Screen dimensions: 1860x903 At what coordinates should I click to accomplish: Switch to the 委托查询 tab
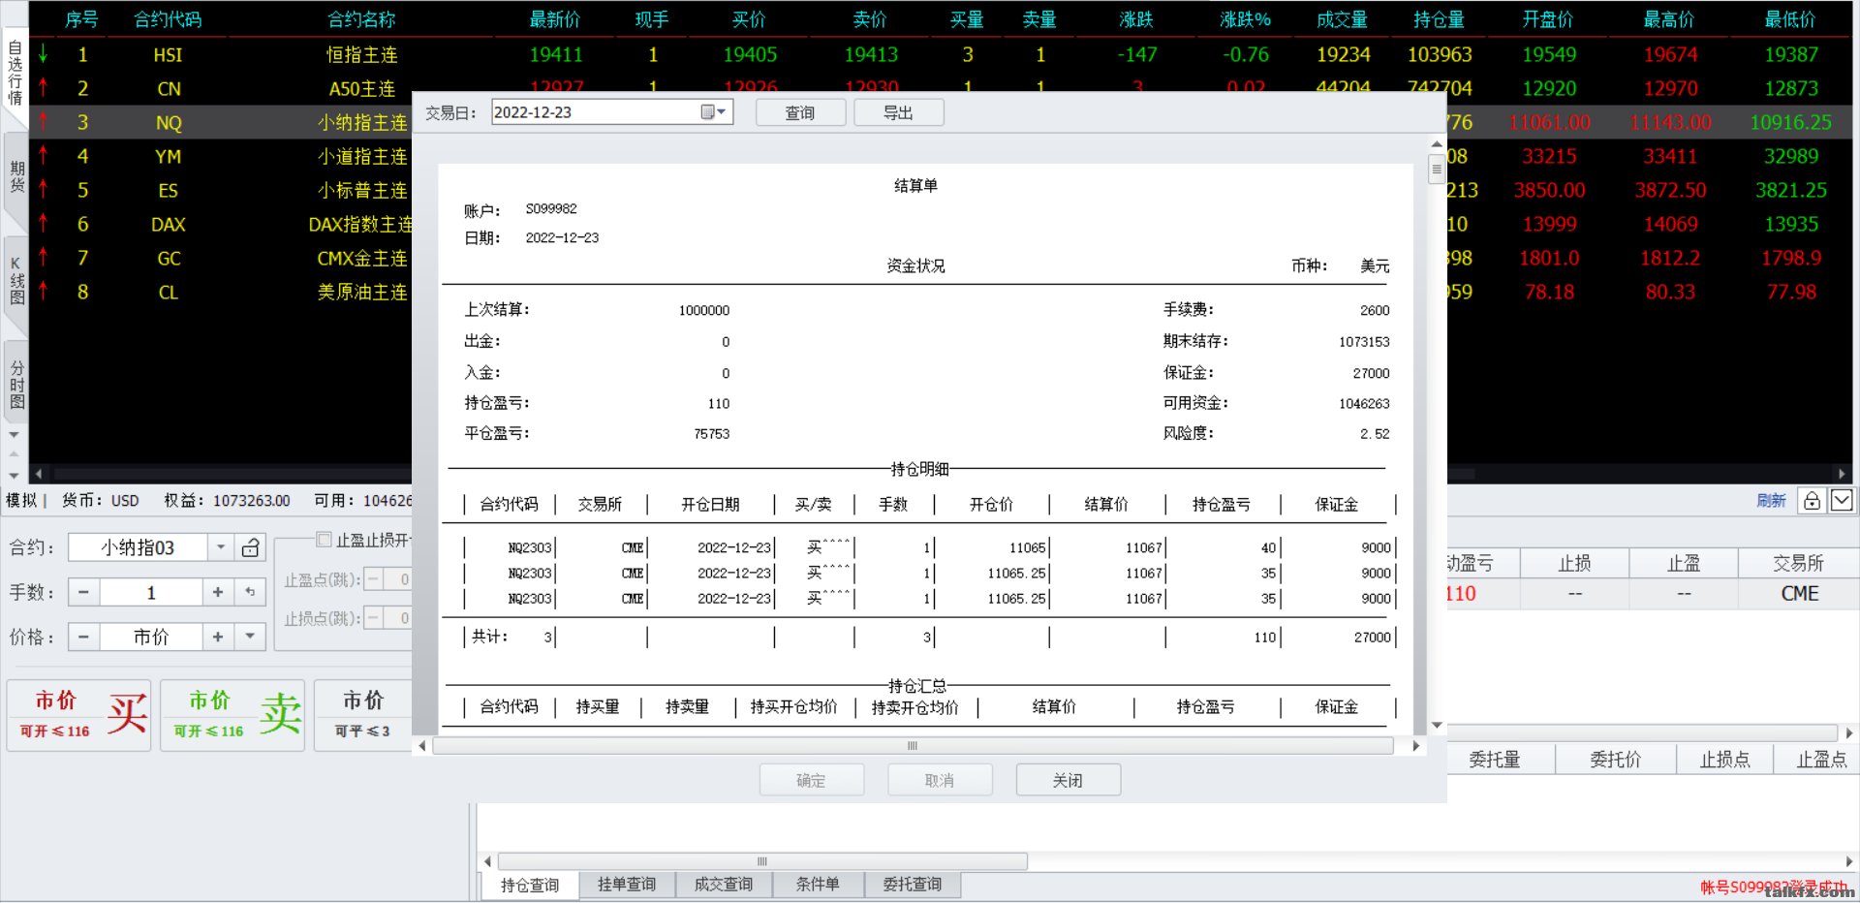pos(913,884)
